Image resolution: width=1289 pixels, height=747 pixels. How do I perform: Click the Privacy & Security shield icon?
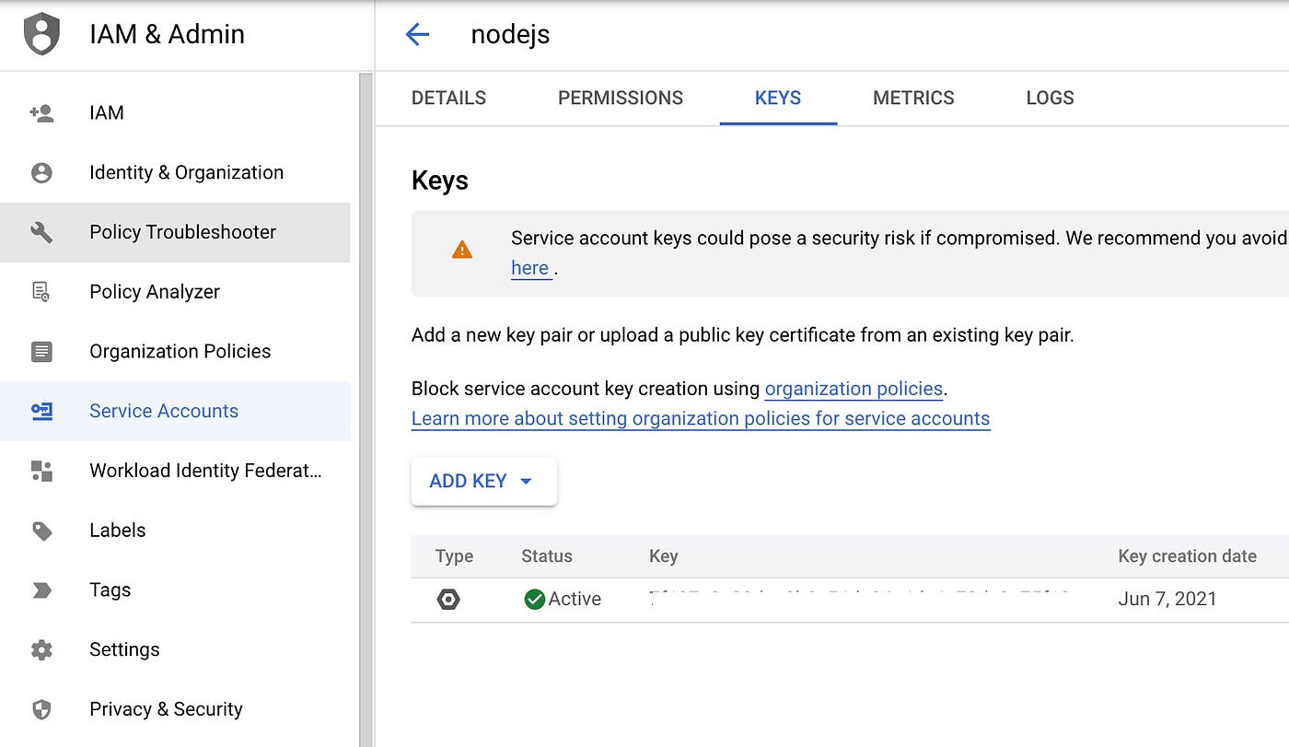[x=41, y=709]
